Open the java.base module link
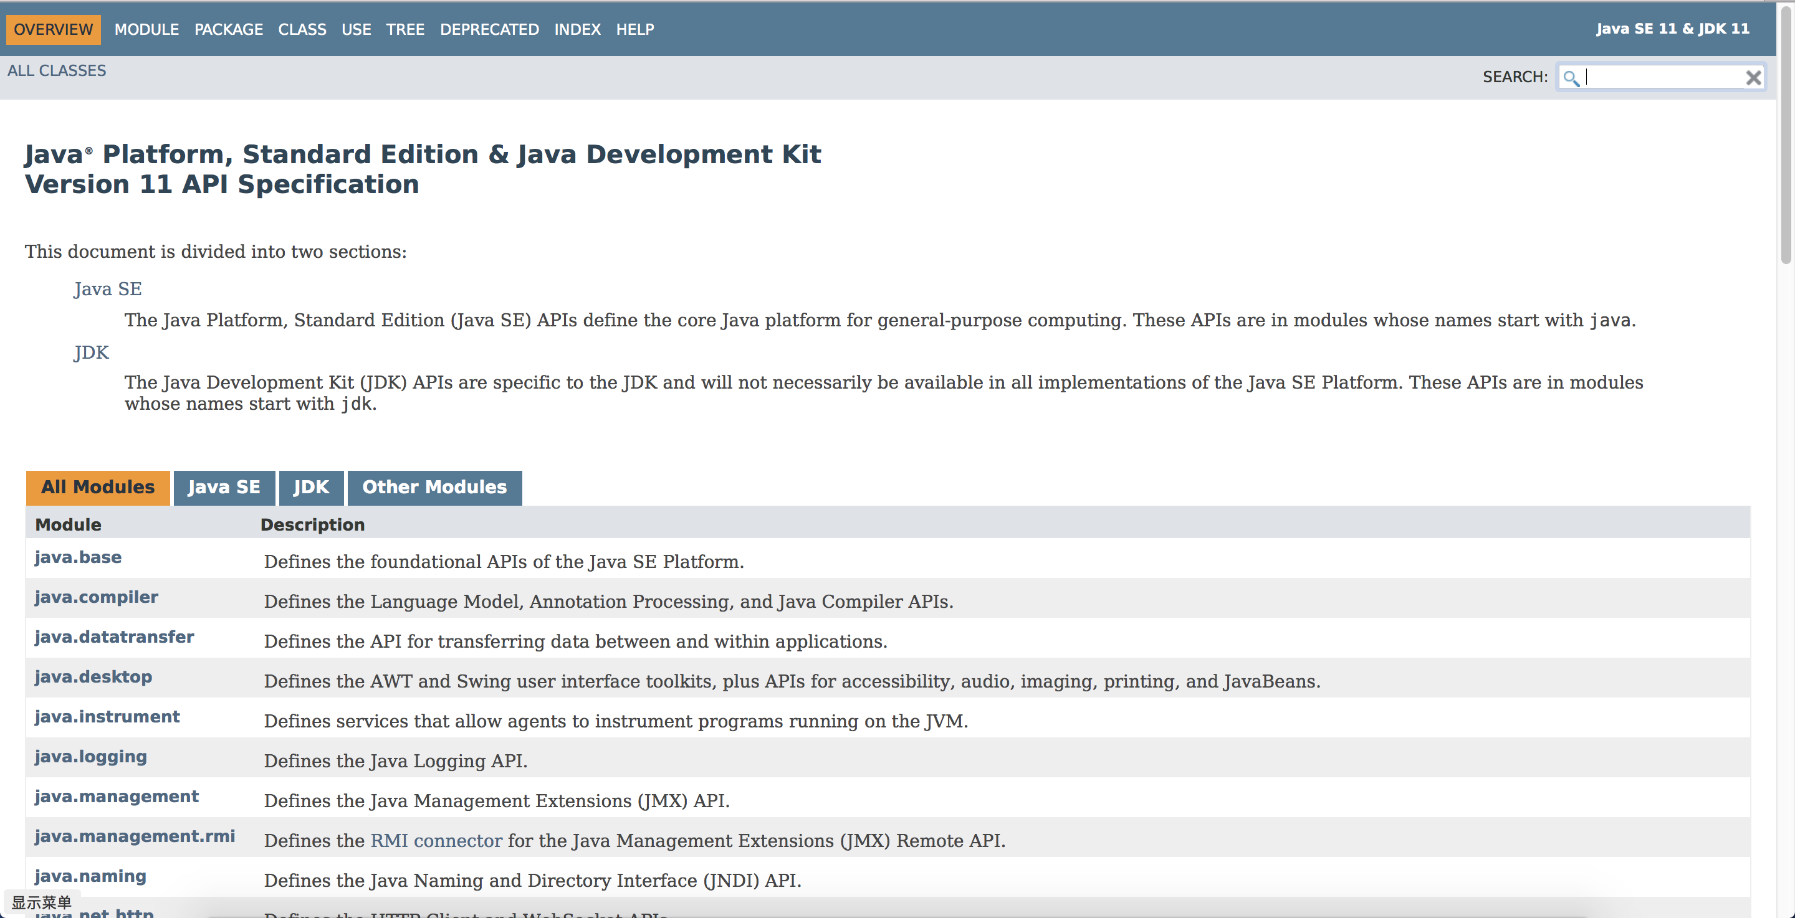 pyautogui.click(x=78, y=557)
